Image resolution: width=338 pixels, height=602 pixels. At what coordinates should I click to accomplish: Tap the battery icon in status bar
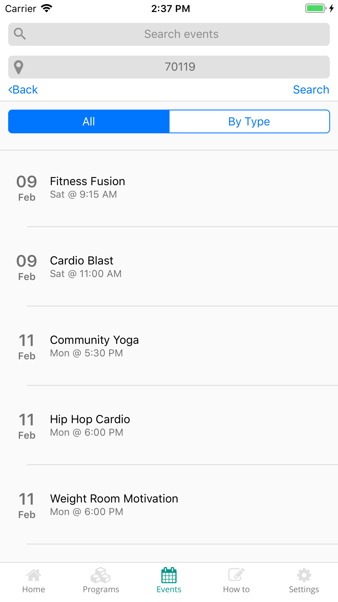click(316, 8)
